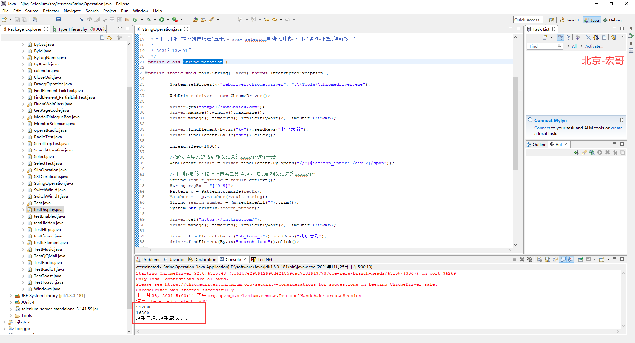
Task: Click Remove All Terminated Launches icon
Action: [x=529, y=259]
